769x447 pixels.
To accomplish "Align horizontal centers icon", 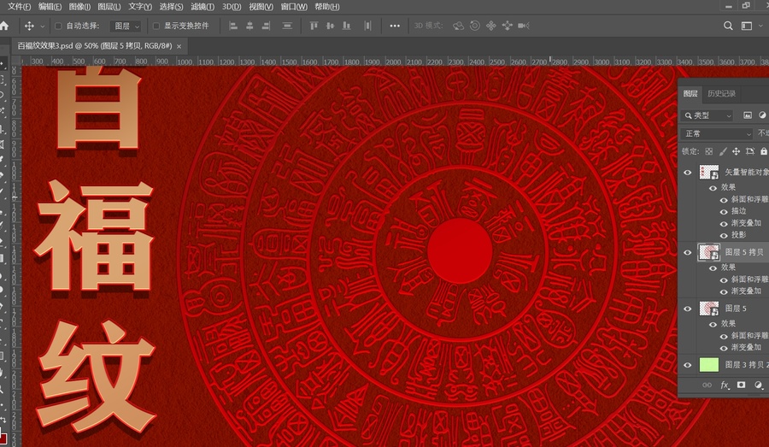I will point(249,26).
